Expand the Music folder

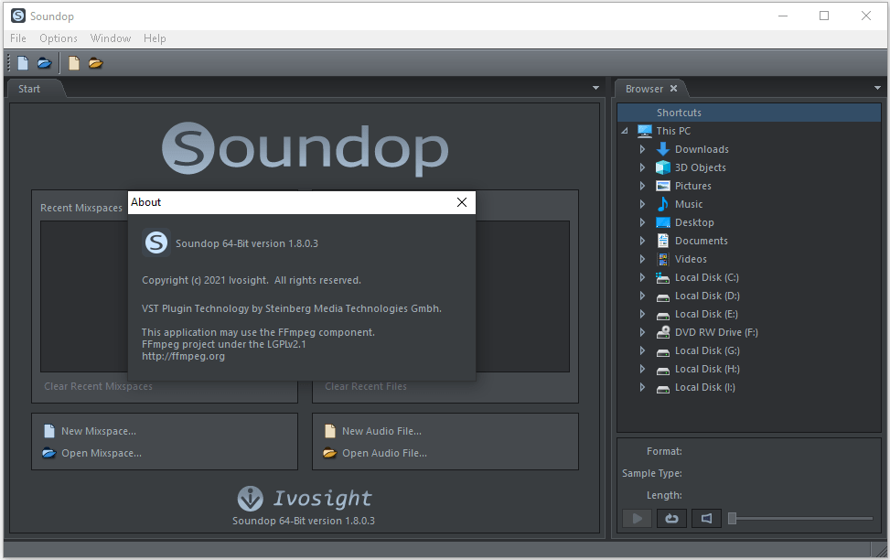(642, 204)
